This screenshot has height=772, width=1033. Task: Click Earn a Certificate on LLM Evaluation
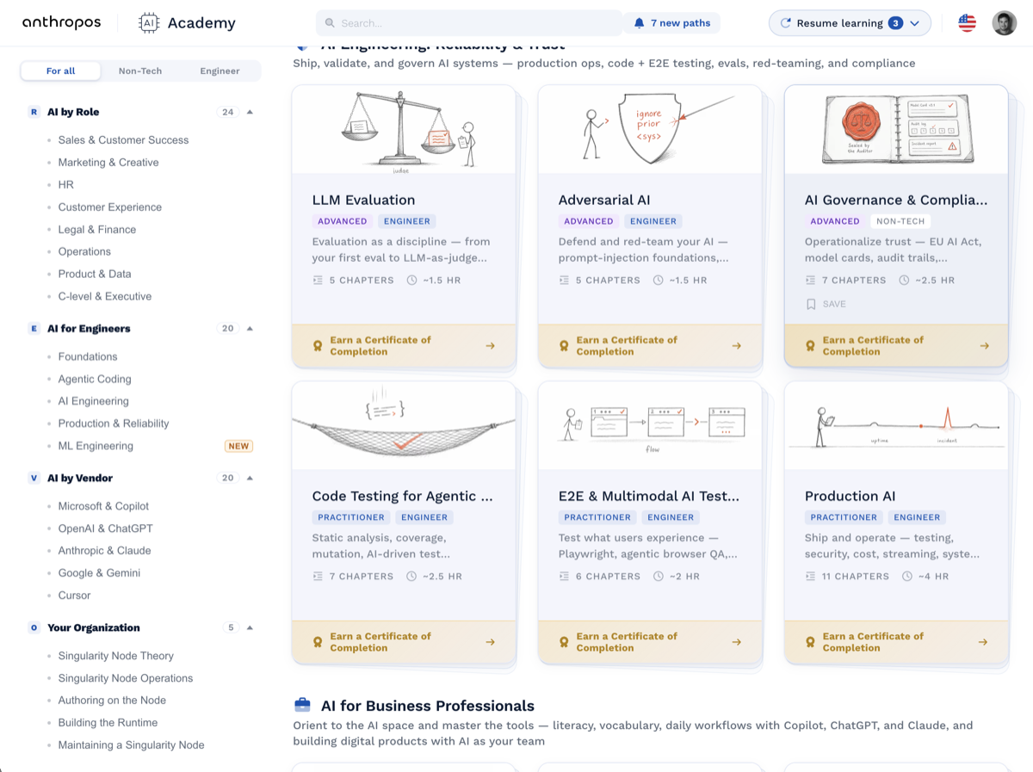pyautogui.click(x=404, y=346)
